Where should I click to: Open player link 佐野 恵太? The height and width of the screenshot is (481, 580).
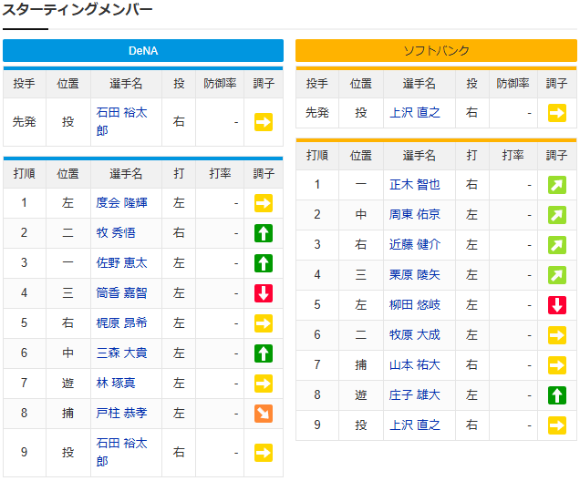click(121, 262)
